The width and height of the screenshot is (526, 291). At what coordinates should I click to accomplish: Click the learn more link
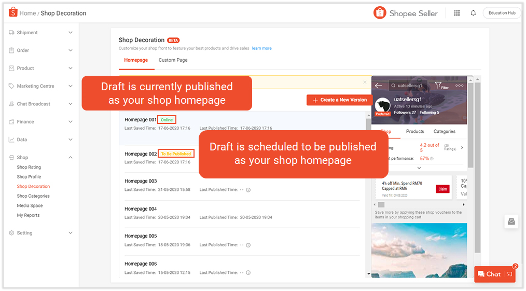[261, 48]
